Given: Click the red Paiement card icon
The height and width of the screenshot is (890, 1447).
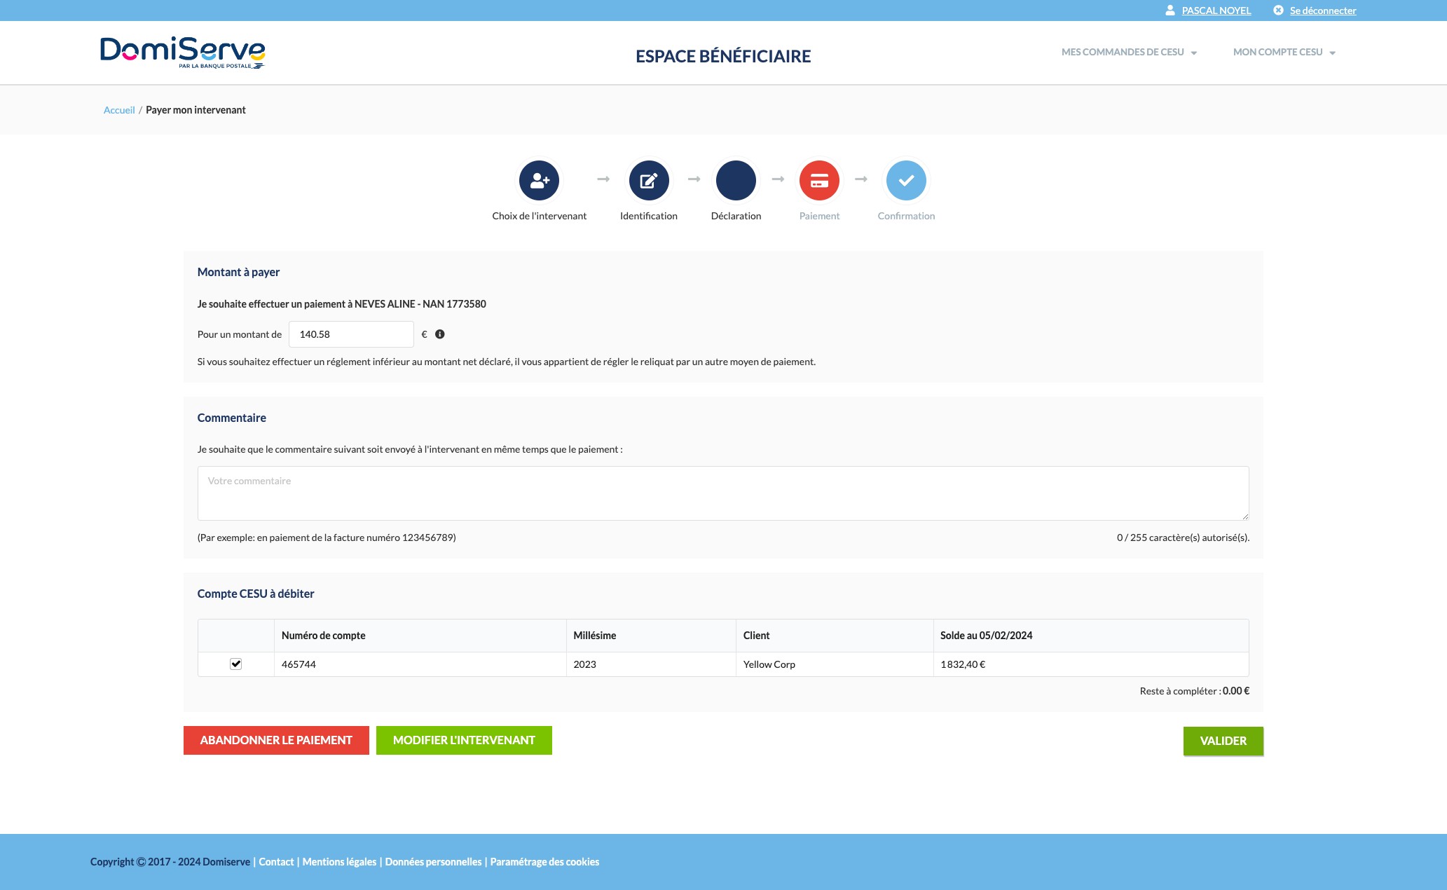Looking at the screenshot, I should pyautogui.click(x=819, y=180).
